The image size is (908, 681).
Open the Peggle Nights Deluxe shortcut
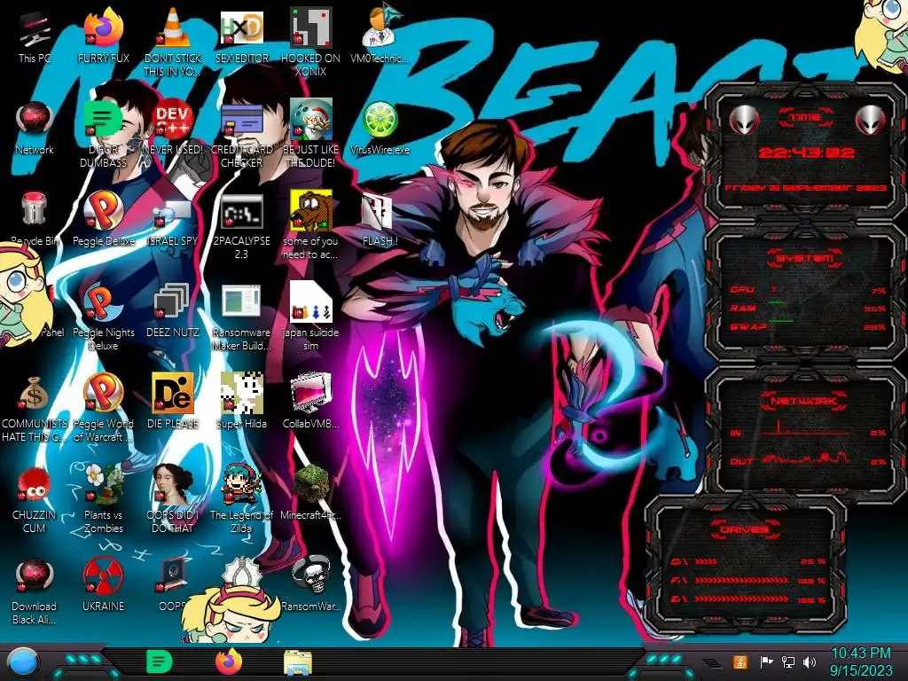tap(103, 317)
